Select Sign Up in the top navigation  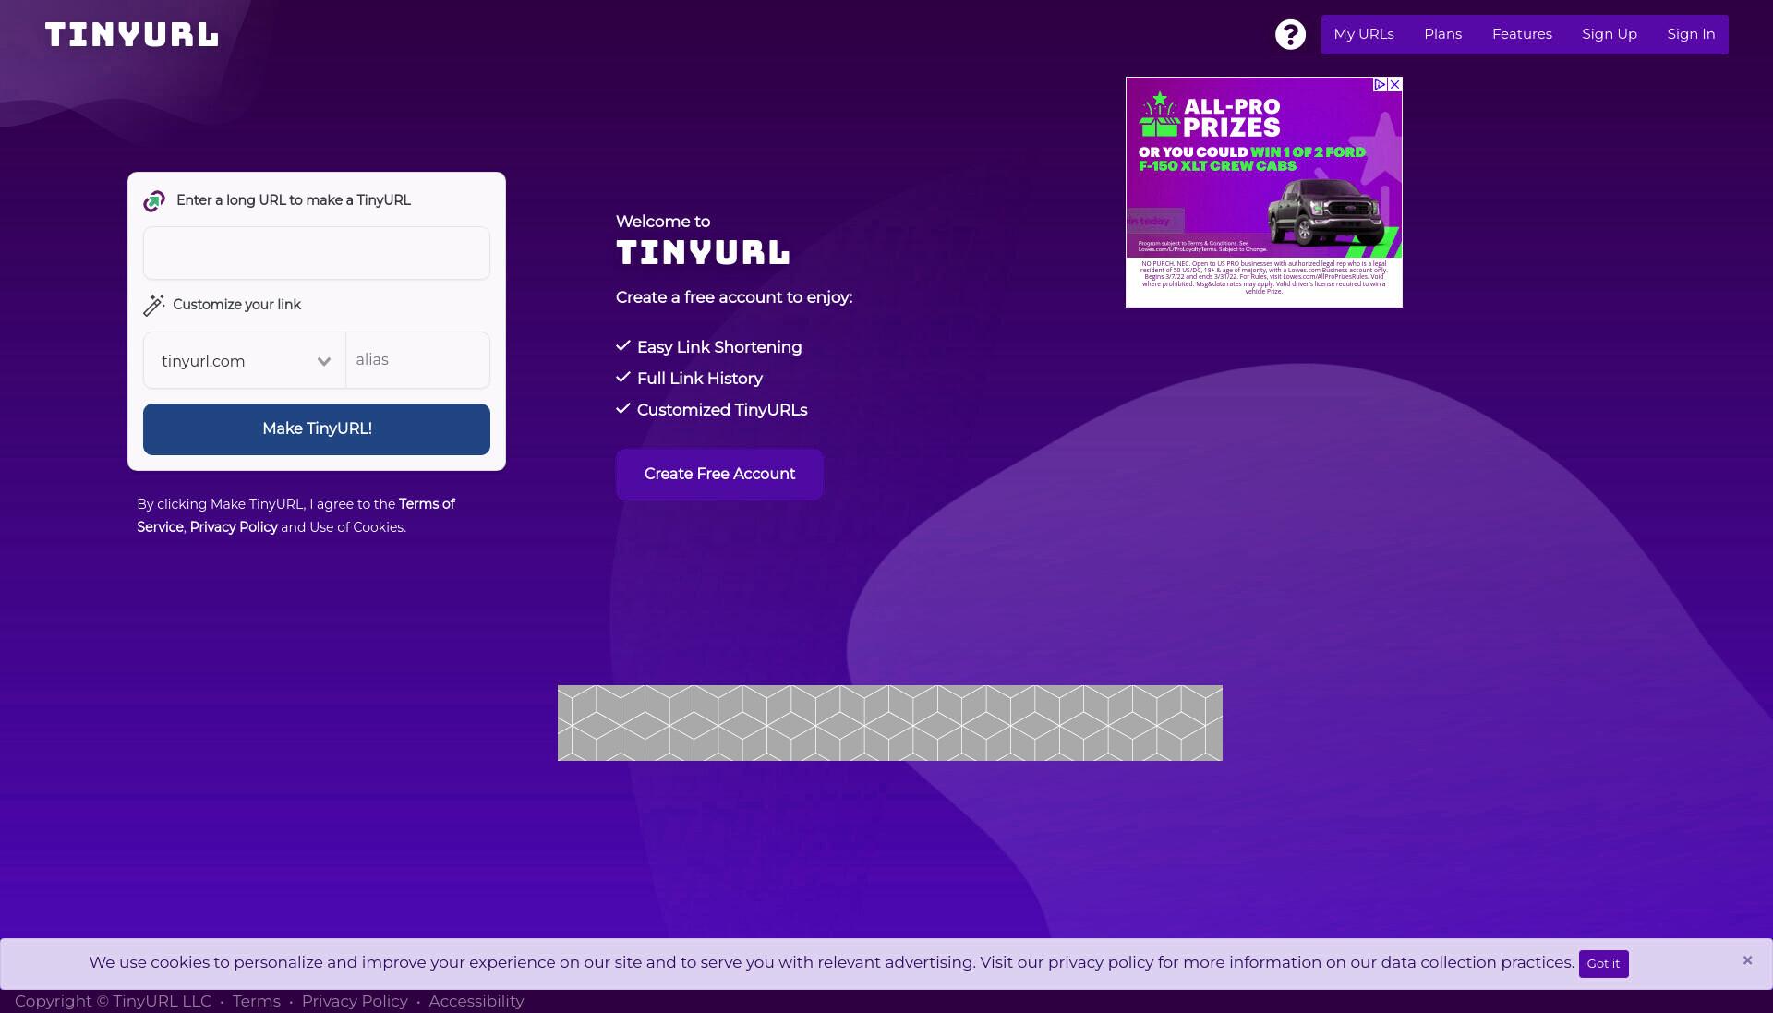coord(1610,34)
